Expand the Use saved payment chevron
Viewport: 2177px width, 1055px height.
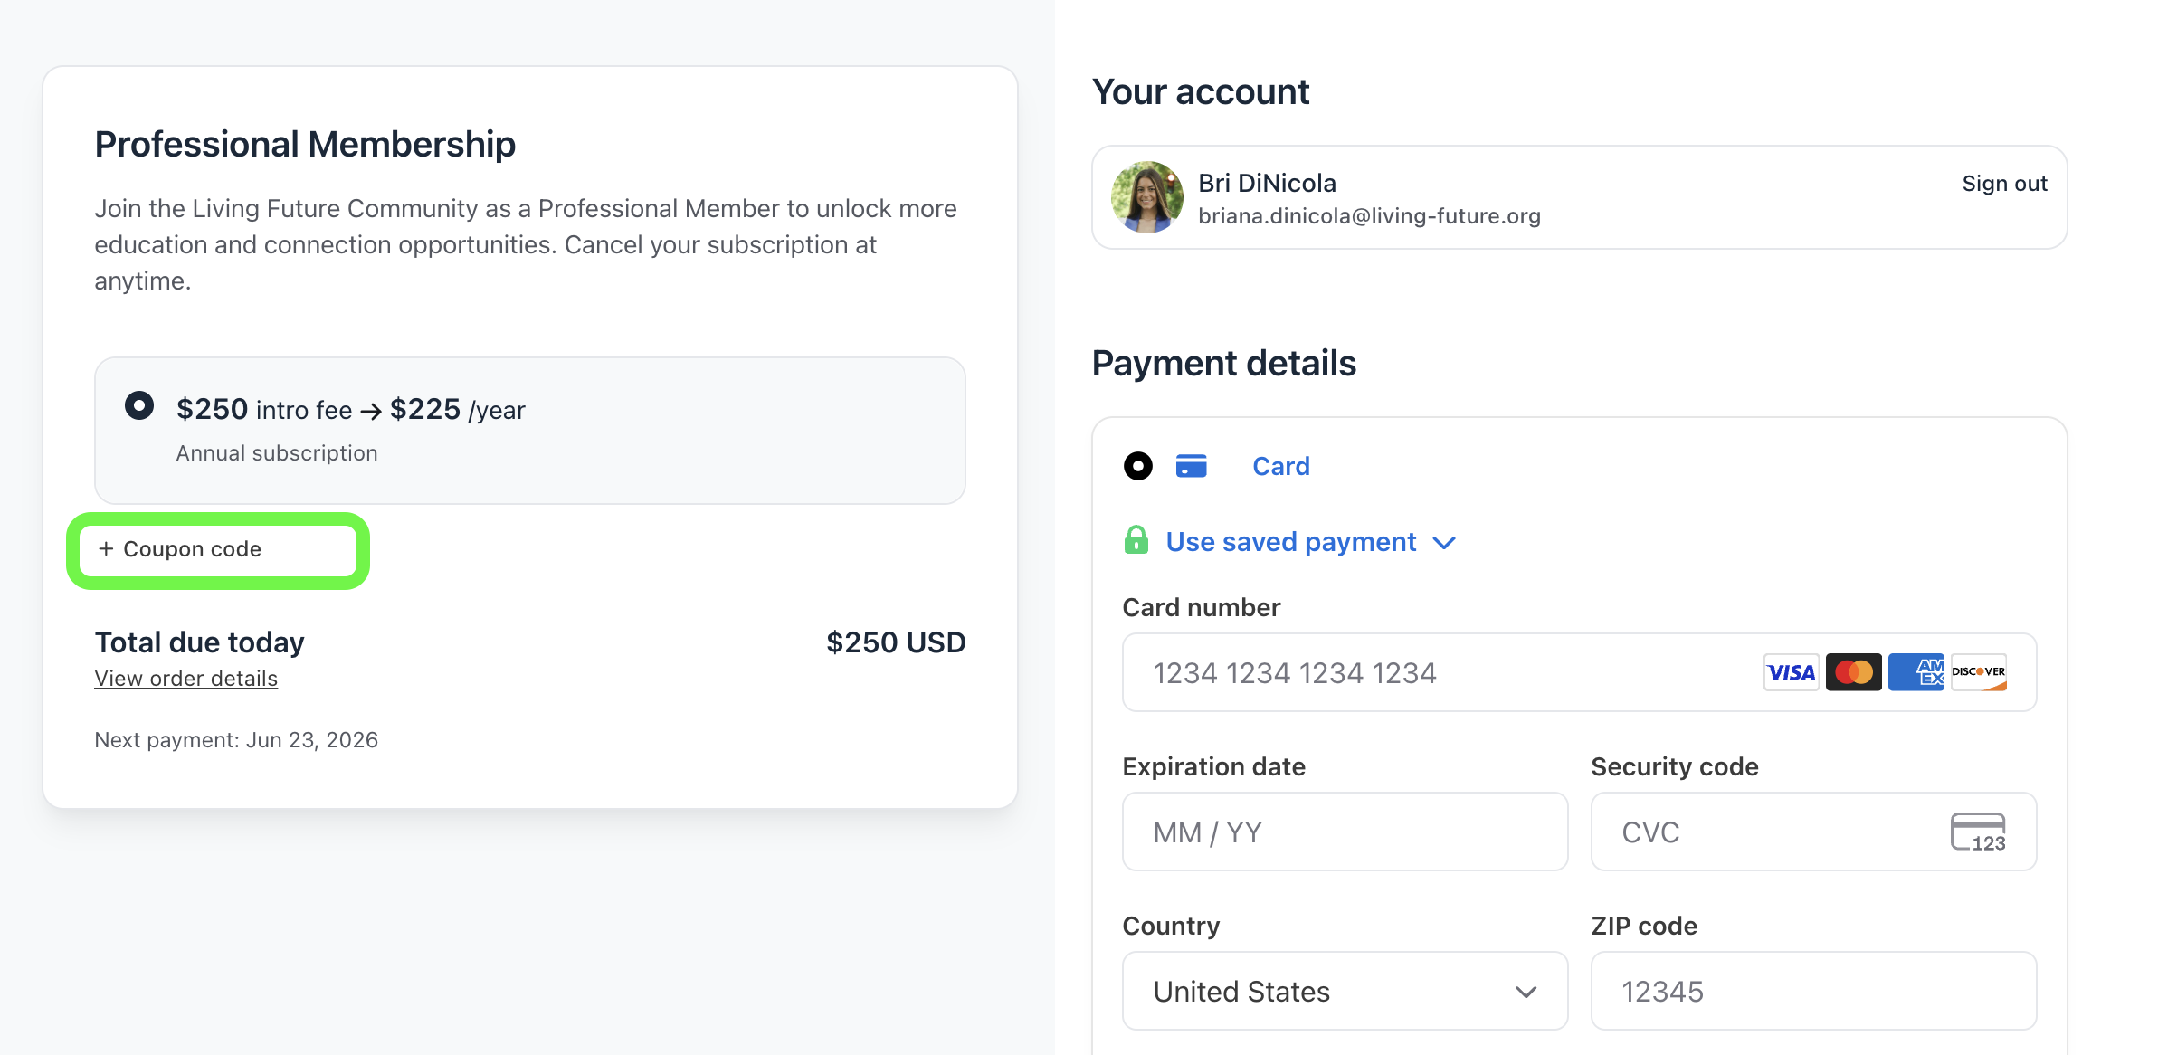coord(1444,543)
